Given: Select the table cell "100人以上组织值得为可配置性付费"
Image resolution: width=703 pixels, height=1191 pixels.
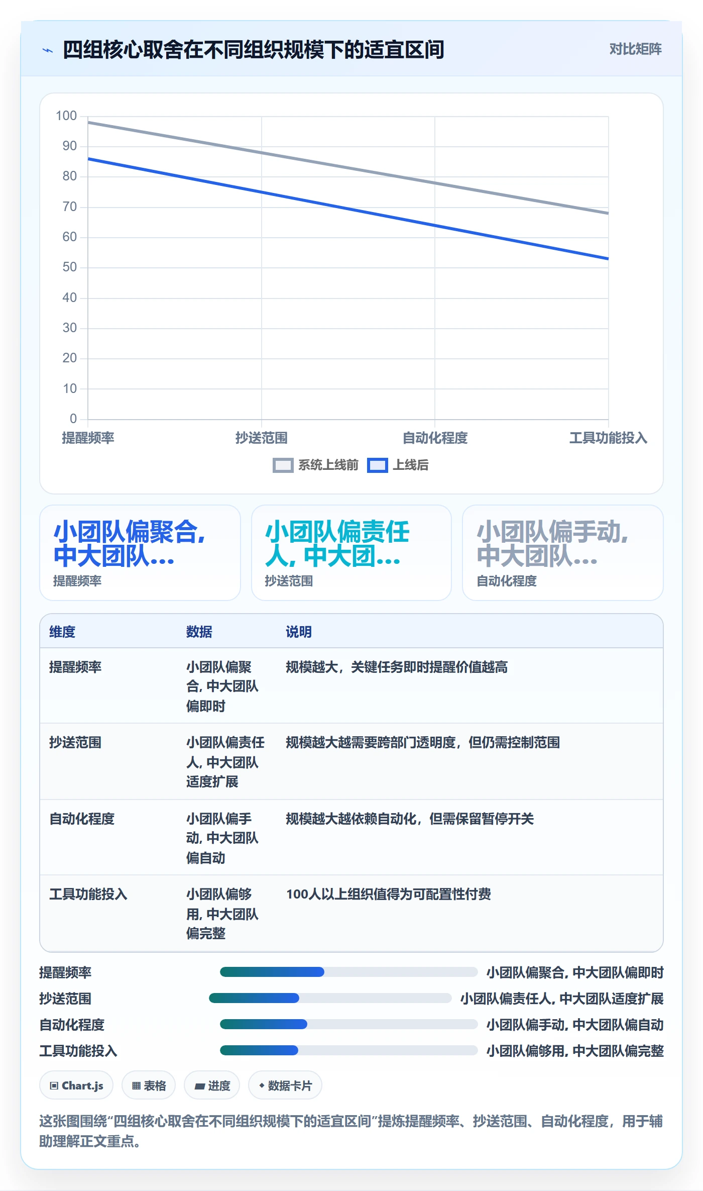Looking at the screenshot, I should pos(389,895).
